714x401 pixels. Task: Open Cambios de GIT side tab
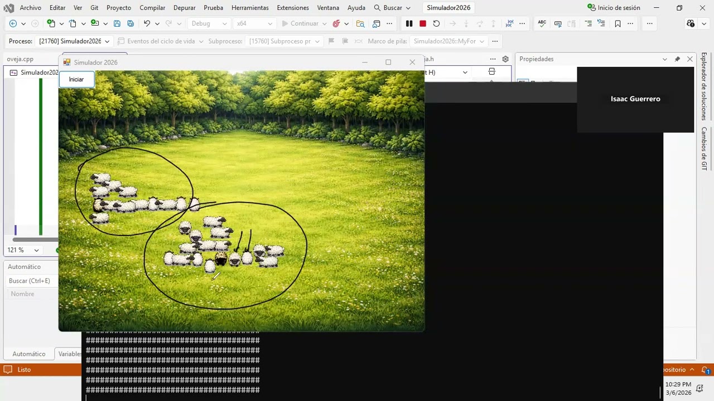[x=704, y=149]
